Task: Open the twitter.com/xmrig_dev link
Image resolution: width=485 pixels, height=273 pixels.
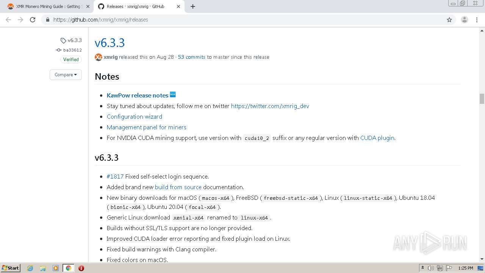Action: (x=270, y=106)
